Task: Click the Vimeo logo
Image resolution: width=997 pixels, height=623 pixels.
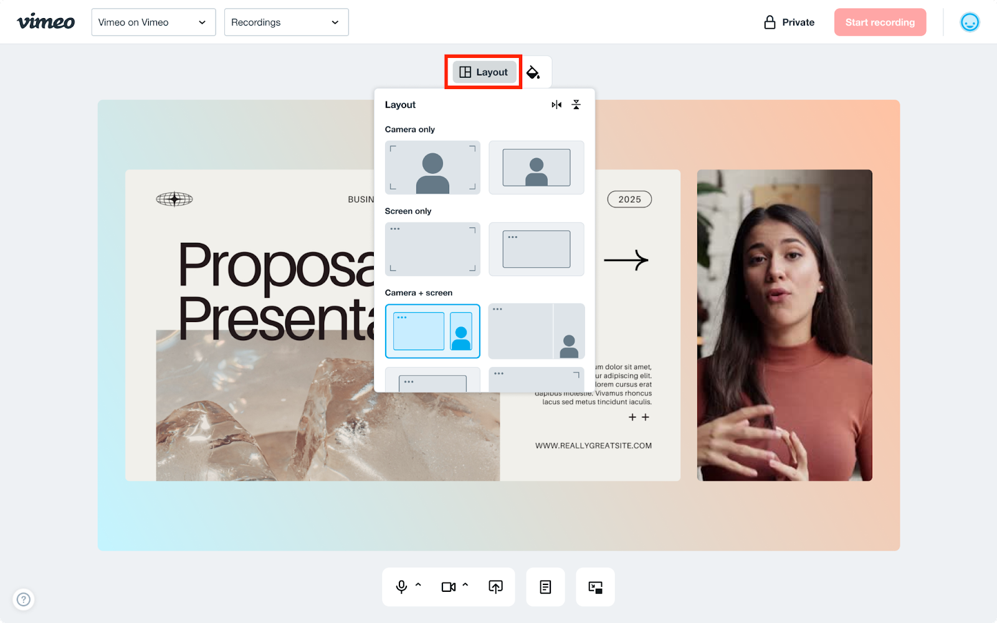Action: (45, 22)
